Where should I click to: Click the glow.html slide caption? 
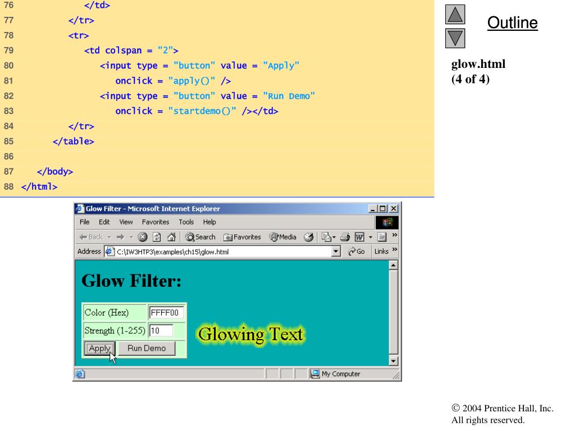point(478,64)
